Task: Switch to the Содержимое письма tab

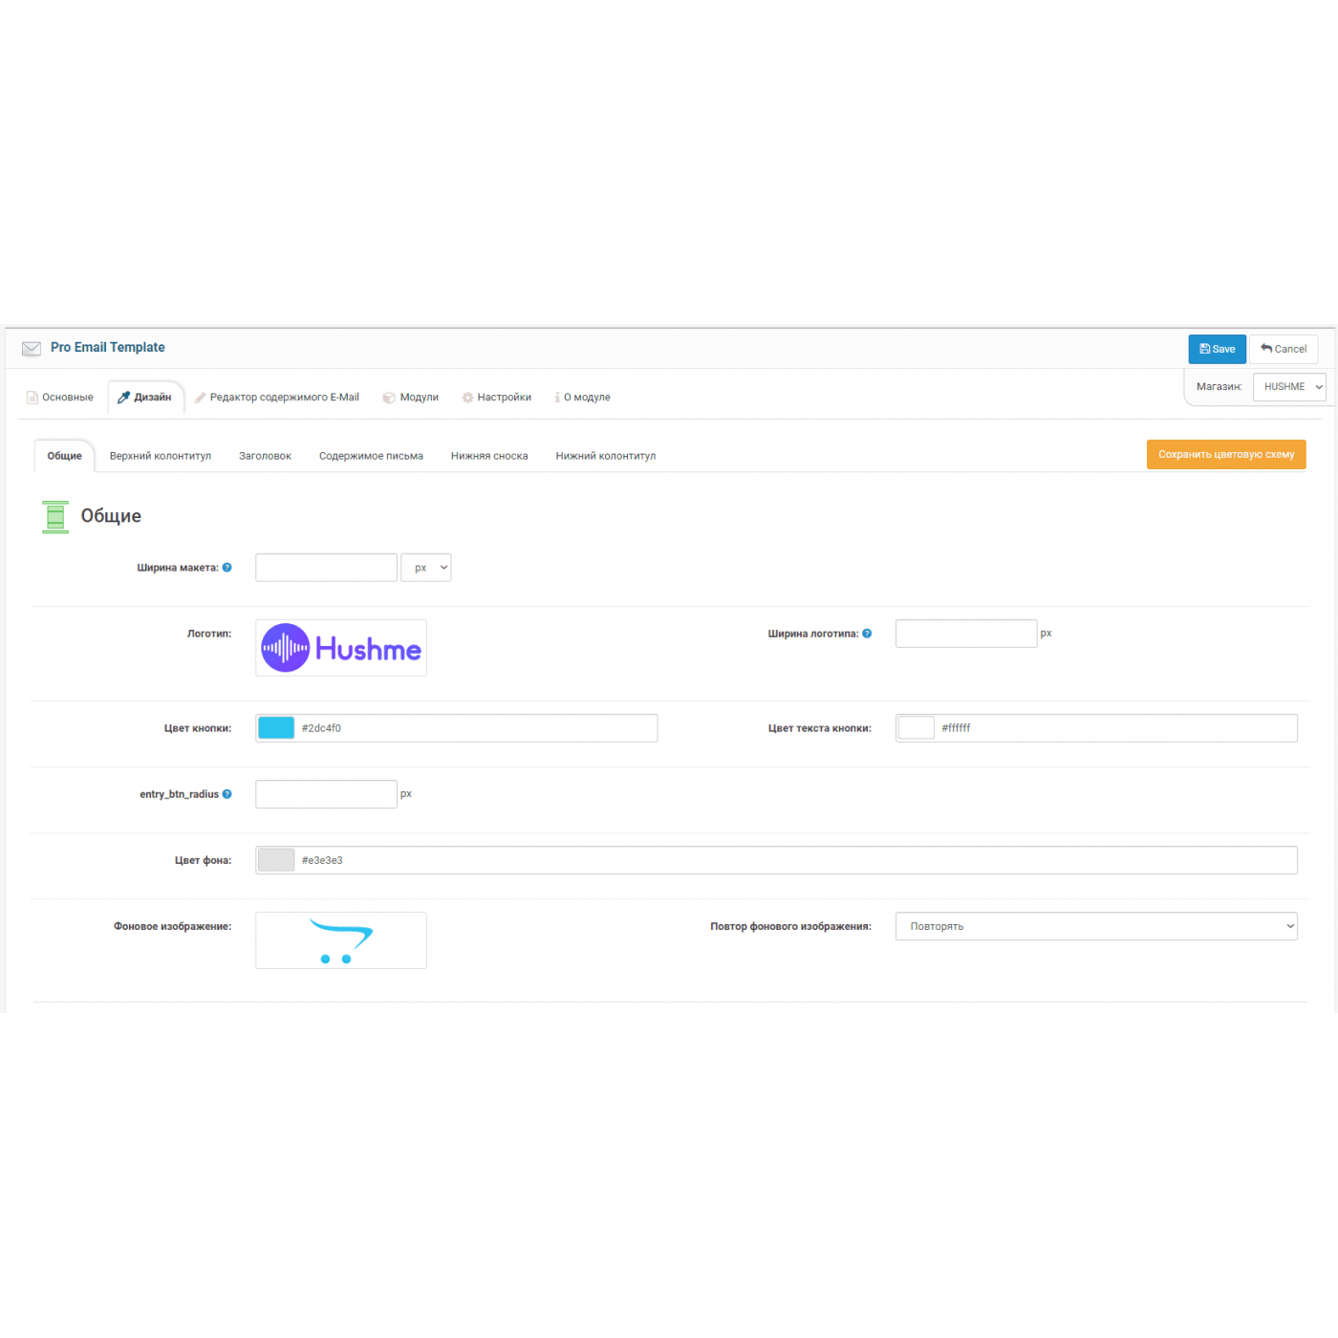Action: 371,456
